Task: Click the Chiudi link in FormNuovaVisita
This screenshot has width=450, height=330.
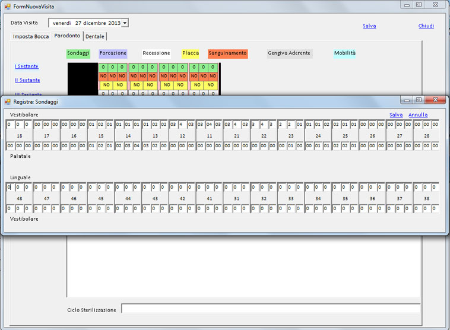Action: coord(426,26)
